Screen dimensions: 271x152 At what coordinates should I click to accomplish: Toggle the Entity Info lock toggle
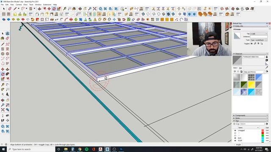click(255, 44)
